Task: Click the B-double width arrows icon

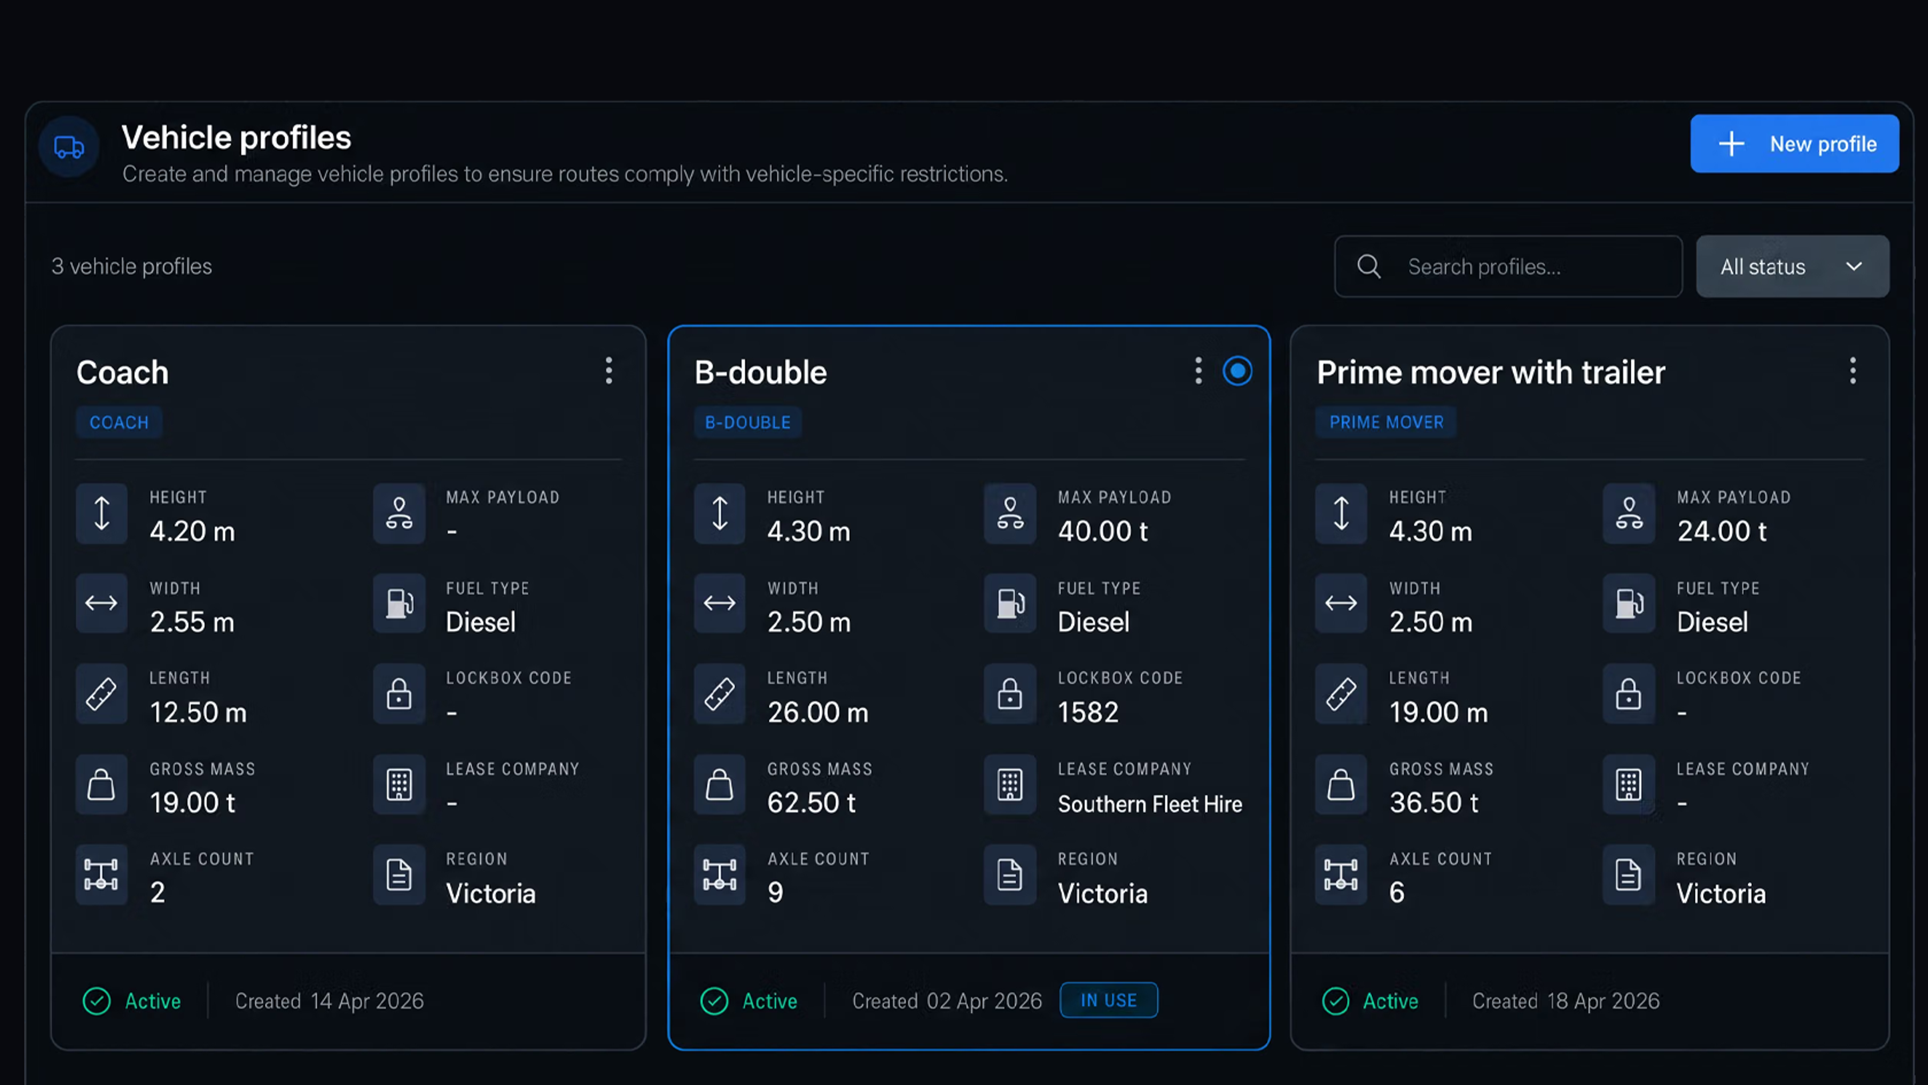Action: pos(719,603)
